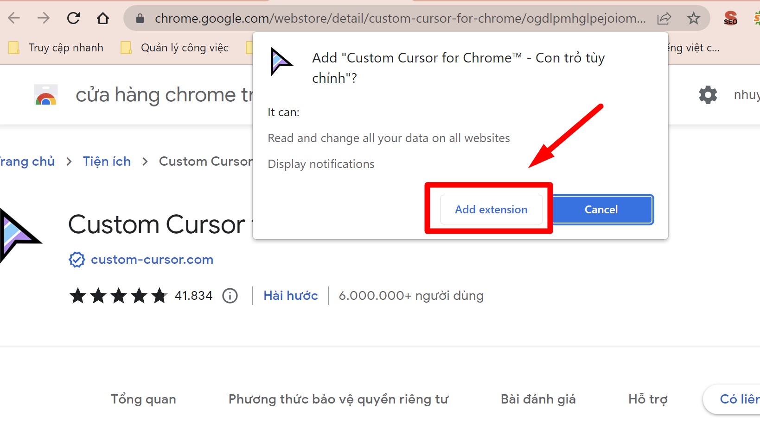Bookmark this page with star icon
This screenshot has width=760, height=447.
(694, 19)
